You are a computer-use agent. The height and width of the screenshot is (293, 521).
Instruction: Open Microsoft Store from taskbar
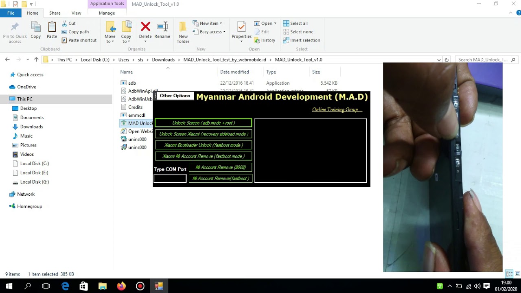click(x=84, y=286)
